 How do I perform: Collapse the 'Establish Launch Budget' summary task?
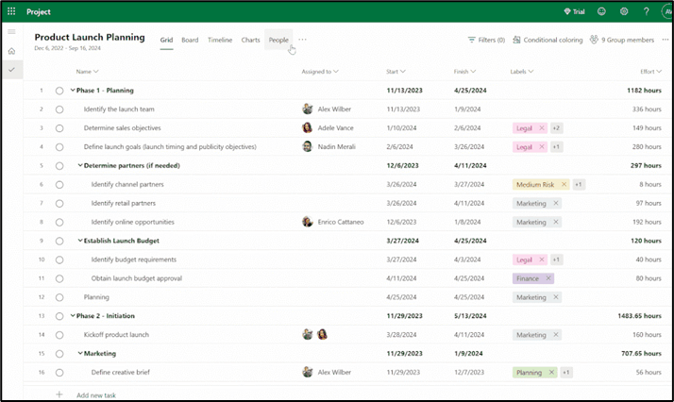pos(80,241)
